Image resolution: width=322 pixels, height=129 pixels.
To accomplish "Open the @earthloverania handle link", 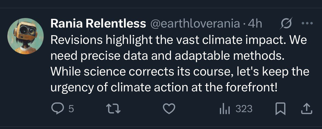I will (x=195, y=24).
